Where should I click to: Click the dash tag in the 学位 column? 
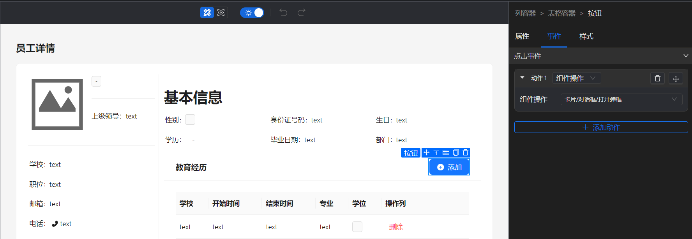[x=357, y=227]
